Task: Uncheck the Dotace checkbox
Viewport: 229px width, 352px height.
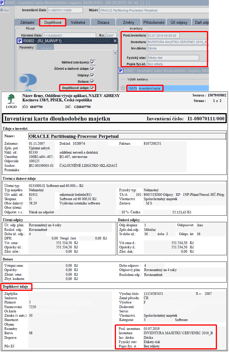Action: 92,81
